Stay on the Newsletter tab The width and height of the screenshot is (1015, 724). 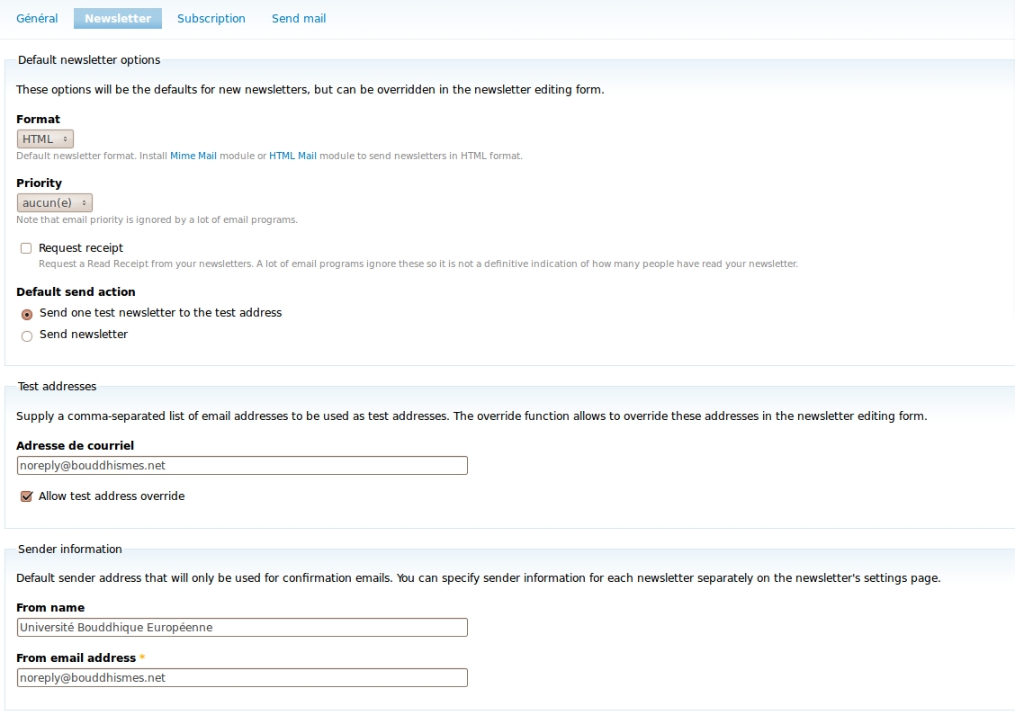[117, 18]
